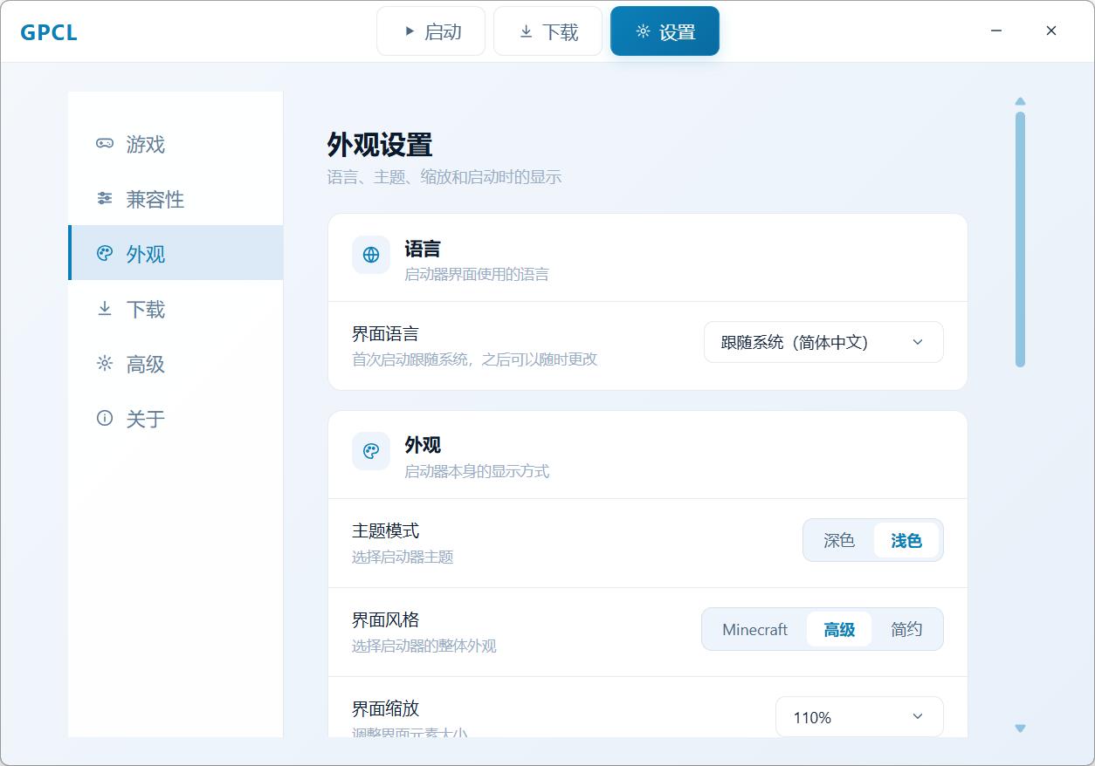Open the 设置 tab
Screen dimensions: 1095x766
point(665,31)
